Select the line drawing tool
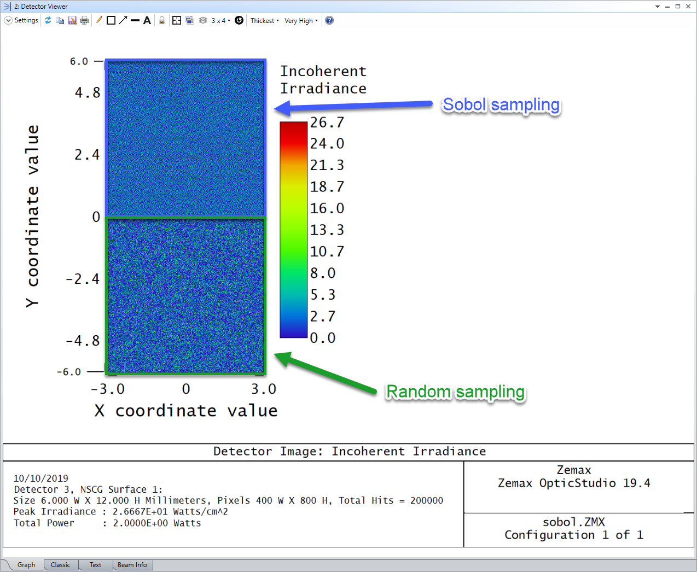Image resolution: width=697 pixels, height=572 pixels. tap(135, 20)
